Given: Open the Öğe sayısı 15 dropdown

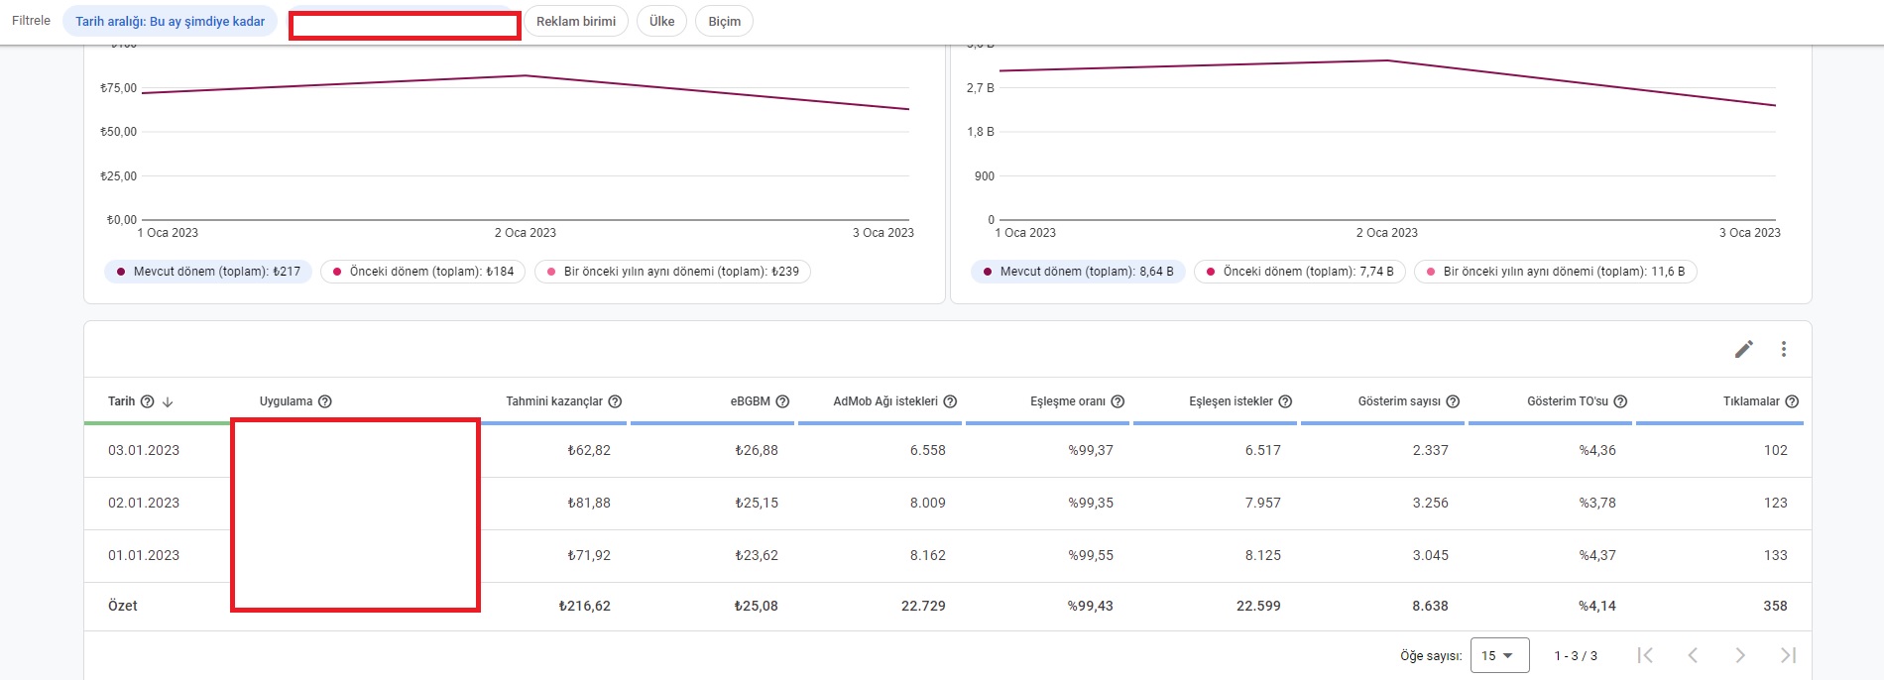Looking at the screenshot, I should click(1499, 655).
